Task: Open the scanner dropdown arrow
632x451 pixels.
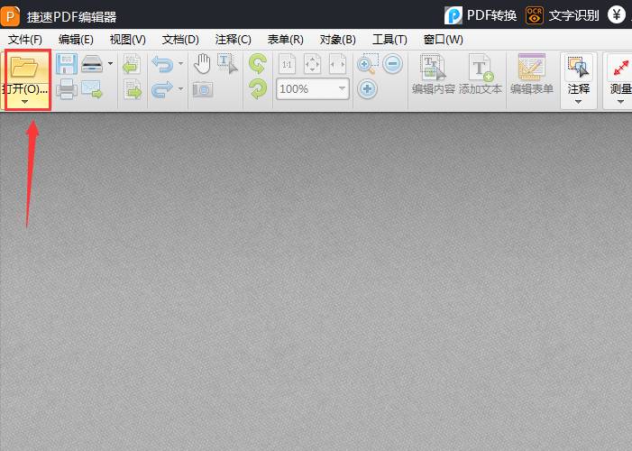Action: point(110,63)
